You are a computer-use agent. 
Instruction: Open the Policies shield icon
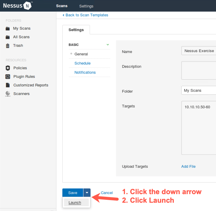pos(8,68)
